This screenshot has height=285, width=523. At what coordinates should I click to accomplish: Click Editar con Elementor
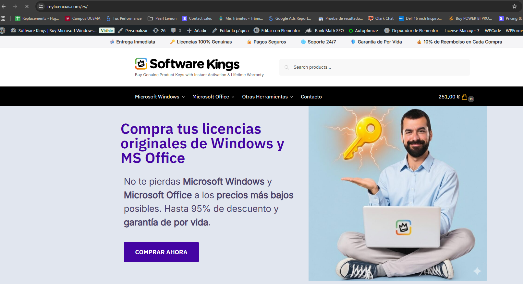pyautogui.click(x=277, y=30)
